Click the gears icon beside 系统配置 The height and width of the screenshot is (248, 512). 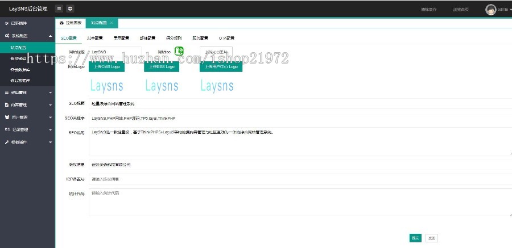point(7,36)
